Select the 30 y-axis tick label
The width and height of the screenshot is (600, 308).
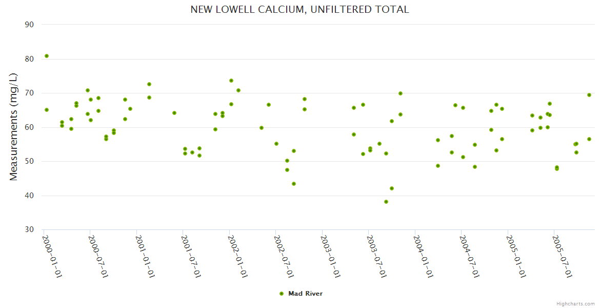(x=29, y=230)
